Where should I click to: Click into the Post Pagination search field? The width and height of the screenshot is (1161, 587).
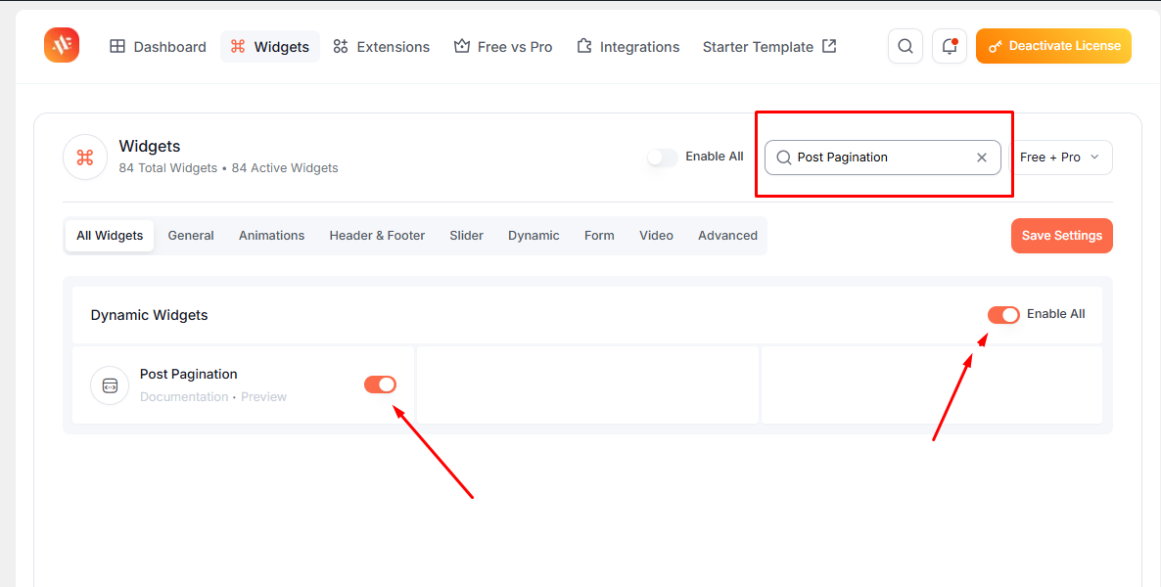tap(883, 157)
